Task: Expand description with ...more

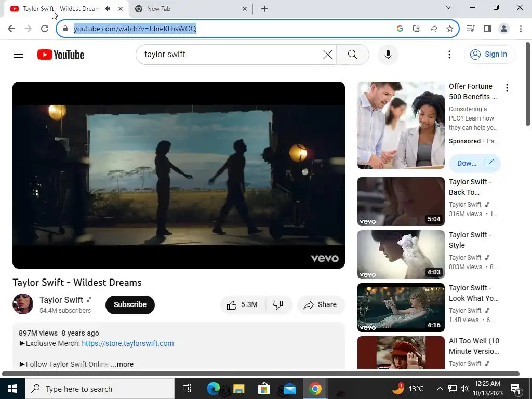Action: click(122, 364)
